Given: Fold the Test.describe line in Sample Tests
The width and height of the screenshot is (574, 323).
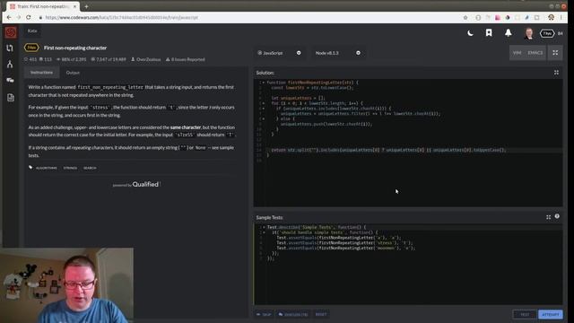Looking at the screenshot, I should point(264,227).
